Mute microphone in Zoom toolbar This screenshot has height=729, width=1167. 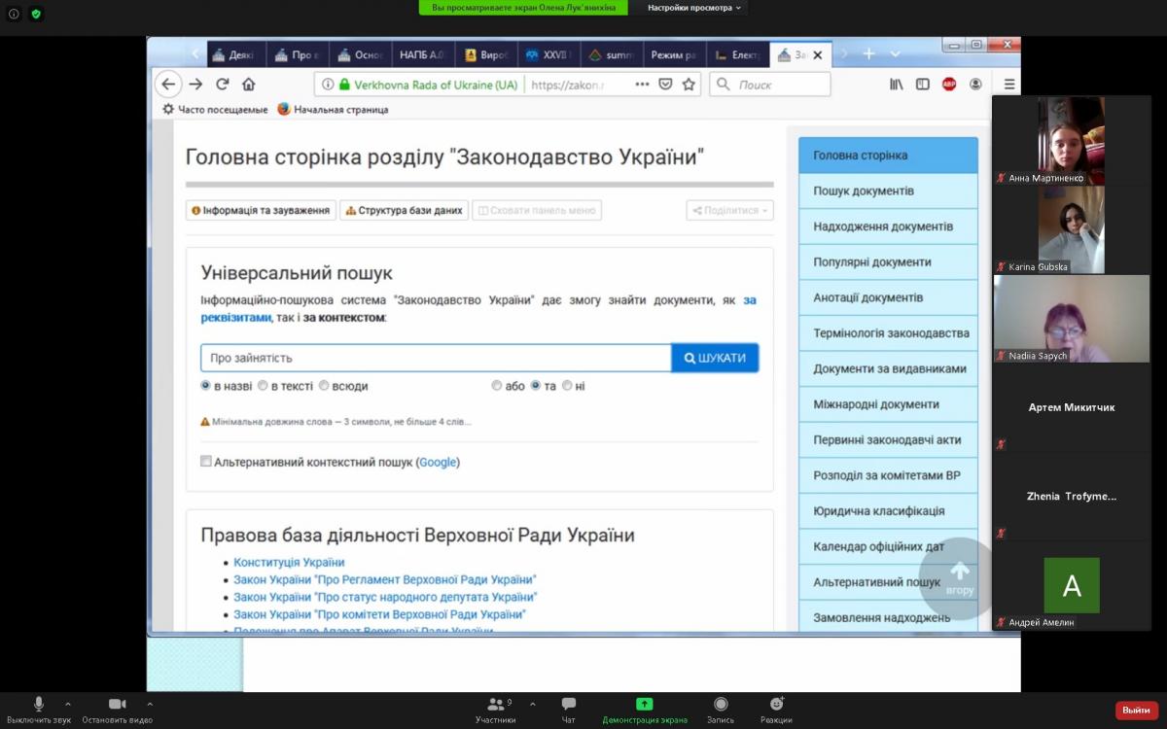(39, 710)
